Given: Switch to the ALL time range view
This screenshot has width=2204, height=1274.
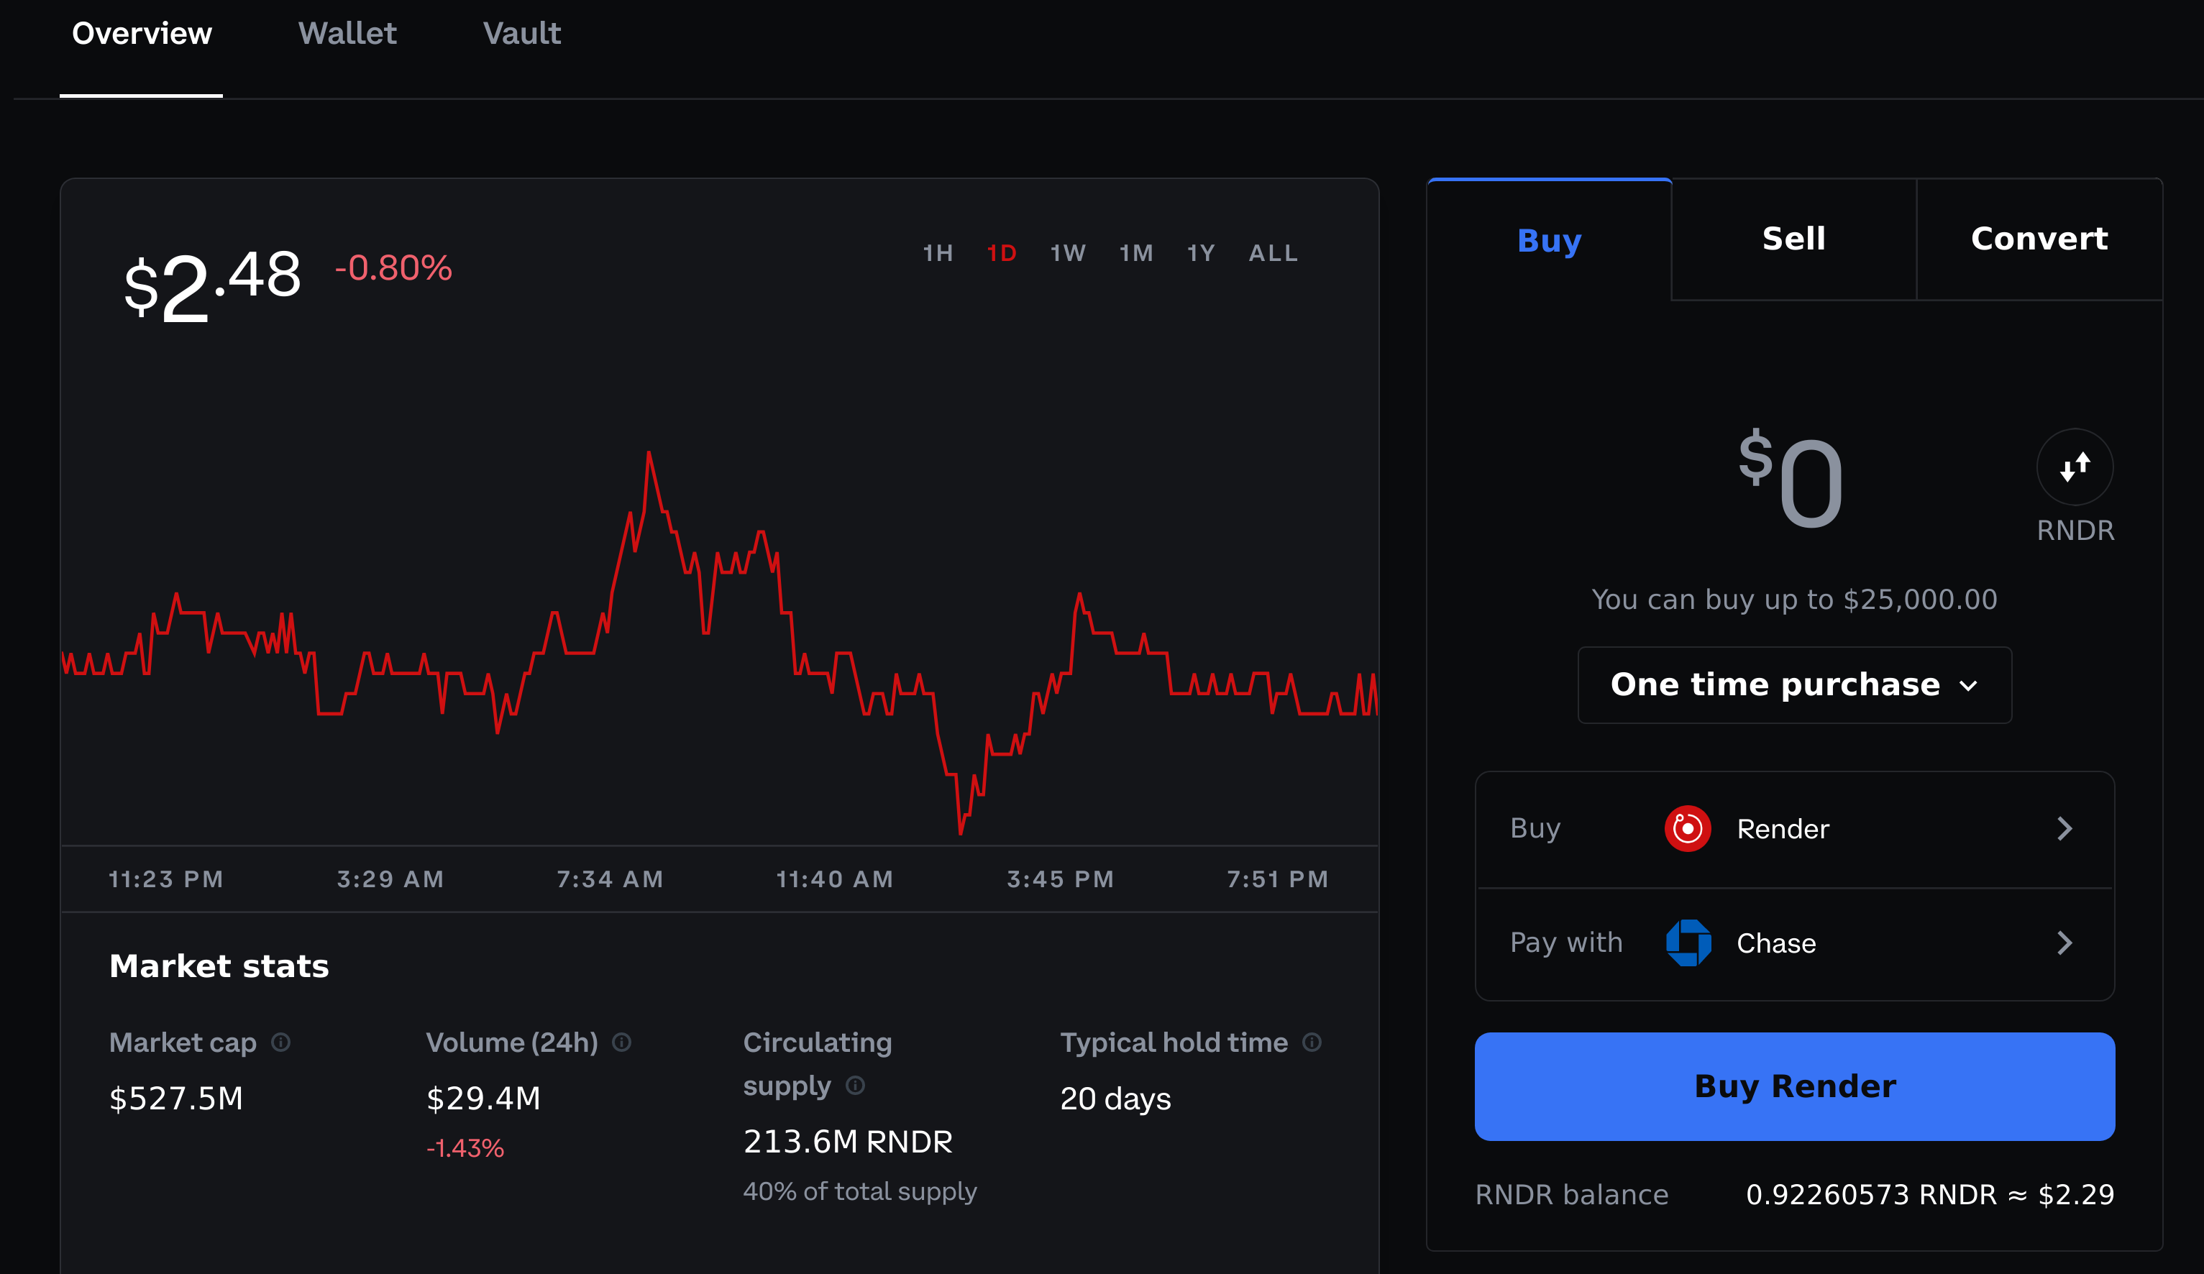Looking at the screenshot, I should (x=1273, y=253).
